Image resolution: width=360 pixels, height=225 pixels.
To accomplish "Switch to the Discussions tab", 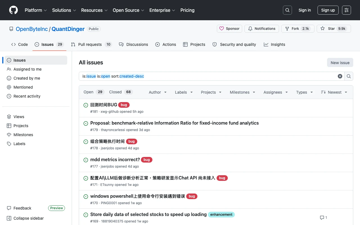I will pos(133,44).
